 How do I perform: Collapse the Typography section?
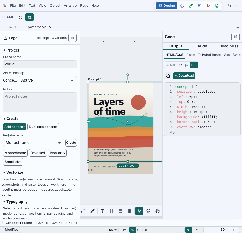pyautogui.click(x=16, y=202)
